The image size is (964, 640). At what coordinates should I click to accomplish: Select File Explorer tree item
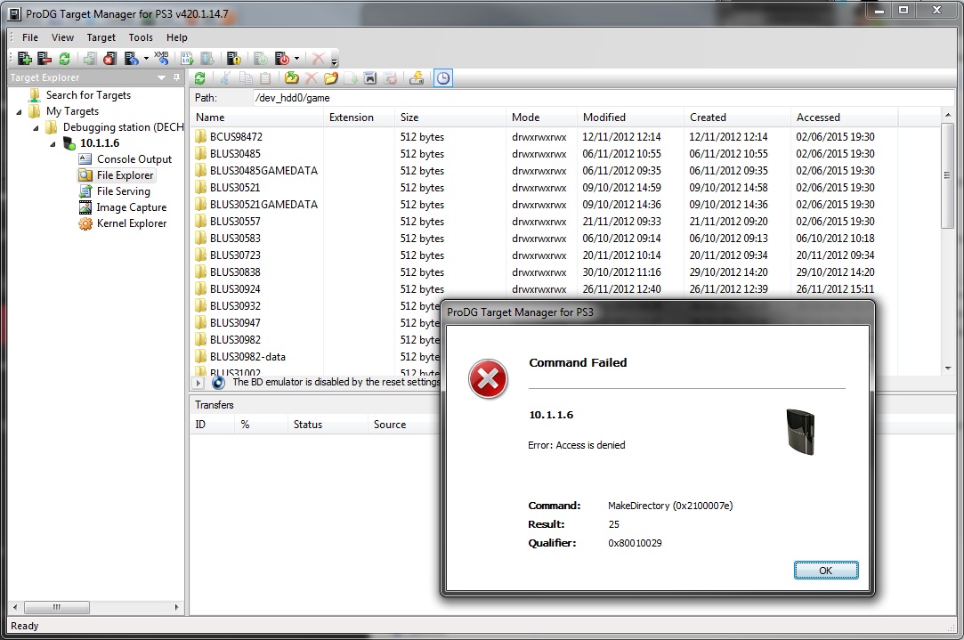[125, 175]
